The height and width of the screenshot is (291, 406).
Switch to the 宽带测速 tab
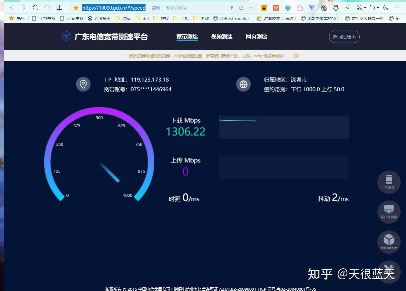click(187, 37)
